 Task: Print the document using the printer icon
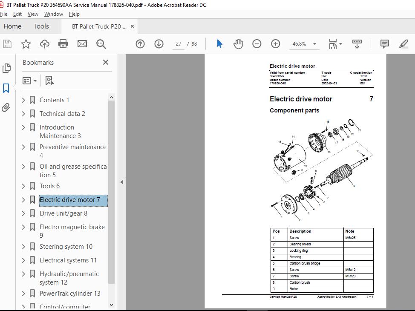pos(63,44)
